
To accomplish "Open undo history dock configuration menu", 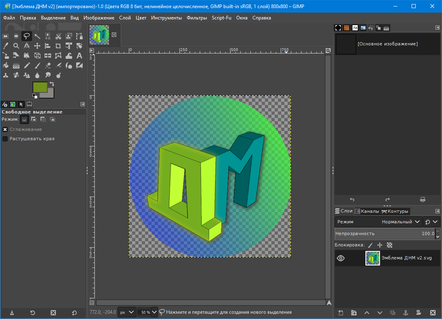I will [x=438, y=28].
